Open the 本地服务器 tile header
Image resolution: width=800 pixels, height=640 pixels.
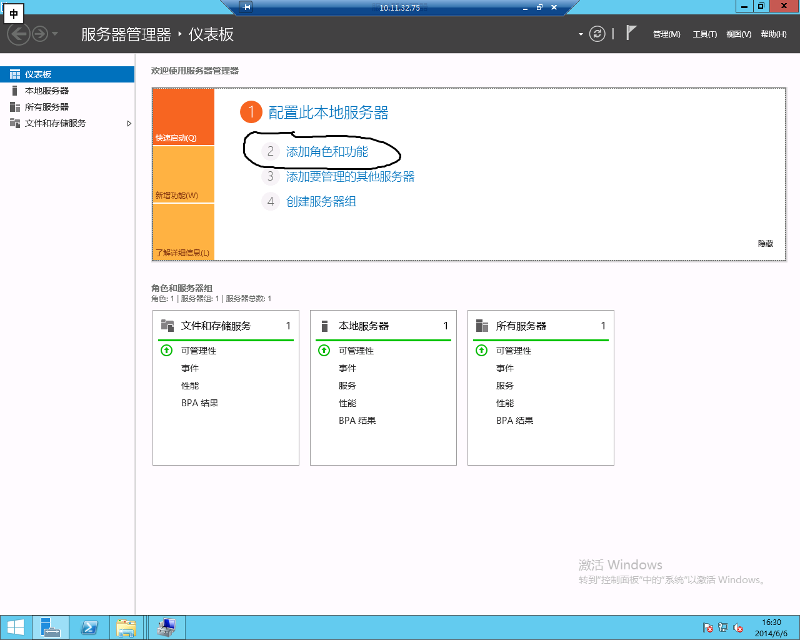click(383, 326)
